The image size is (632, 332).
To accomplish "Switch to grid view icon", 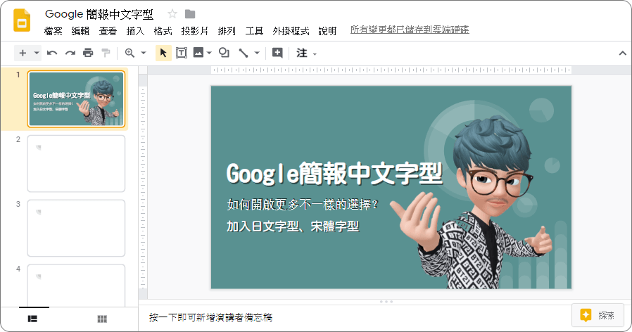I will point(102,319).
